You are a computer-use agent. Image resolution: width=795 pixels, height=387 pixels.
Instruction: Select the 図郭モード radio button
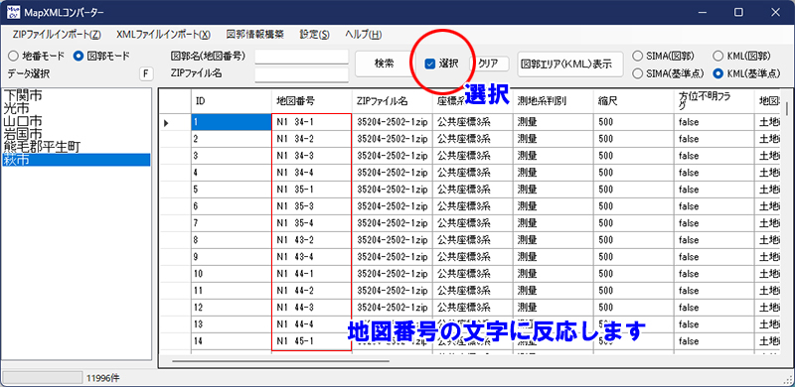tap(101, 56)
